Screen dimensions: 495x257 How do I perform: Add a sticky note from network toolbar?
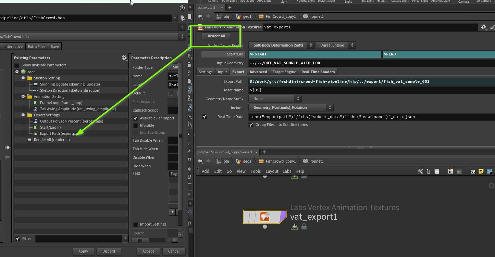pos(481,171)
